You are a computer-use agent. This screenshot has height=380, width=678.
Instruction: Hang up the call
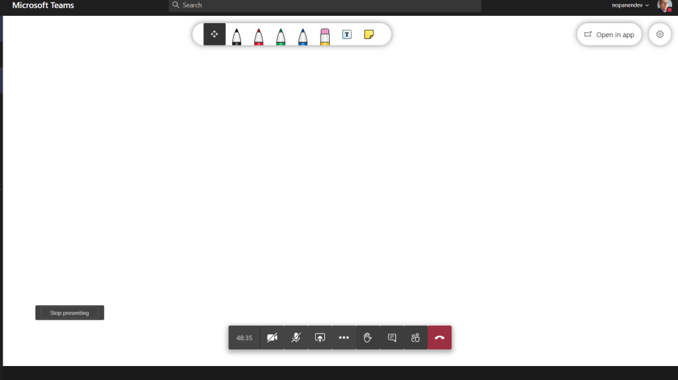coord(440,338)
